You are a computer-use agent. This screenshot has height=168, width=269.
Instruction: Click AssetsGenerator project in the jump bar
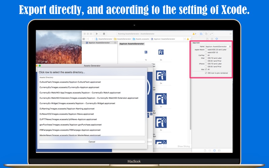coord(104,39)
